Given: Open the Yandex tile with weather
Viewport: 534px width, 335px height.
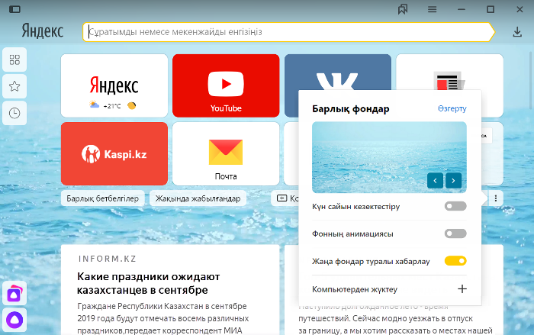Looking at the screenshot, I should click(x=114, y=85).
